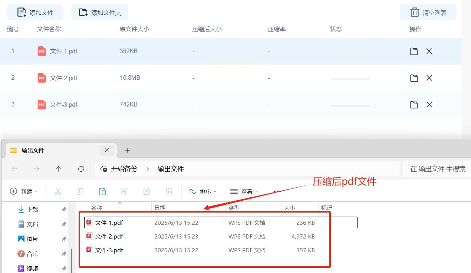This screenshot has width=471, height=273.
Task: Select 文件-3.pdf in the Explorer file list
Action: pos(221,250)
